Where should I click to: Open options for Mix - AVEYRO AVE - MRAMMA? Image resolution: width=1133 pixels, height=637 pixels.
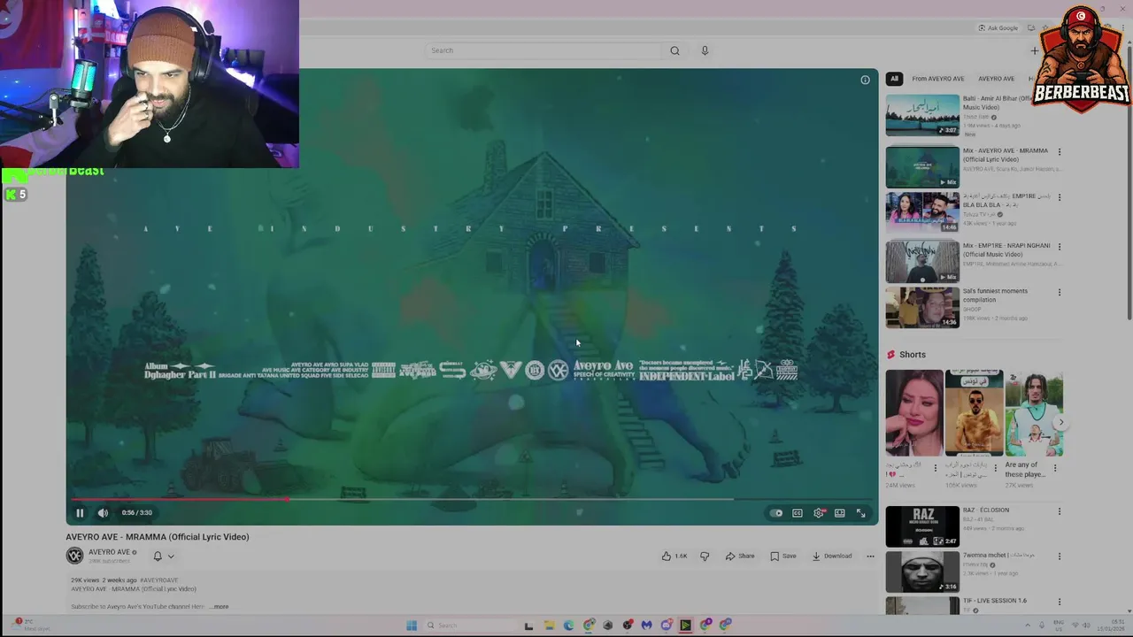[x=1060, y=152]
